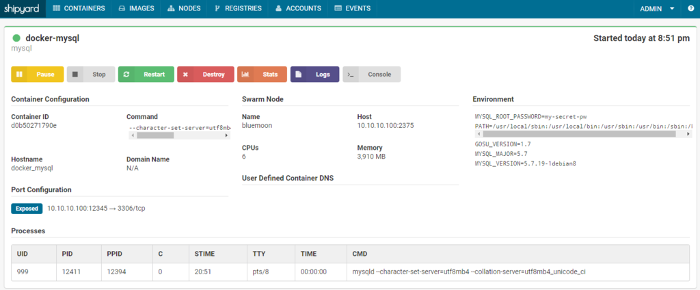Click the stop square icon
The height and width of the screenshot is (290, 700).
[75, 75]
